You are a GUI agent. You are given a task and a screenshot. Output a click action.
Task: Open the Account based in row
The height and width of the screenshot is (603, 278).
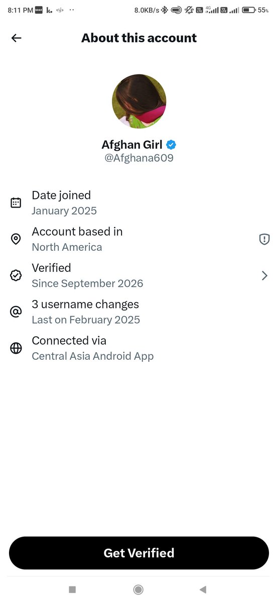(x=139, y=239)
